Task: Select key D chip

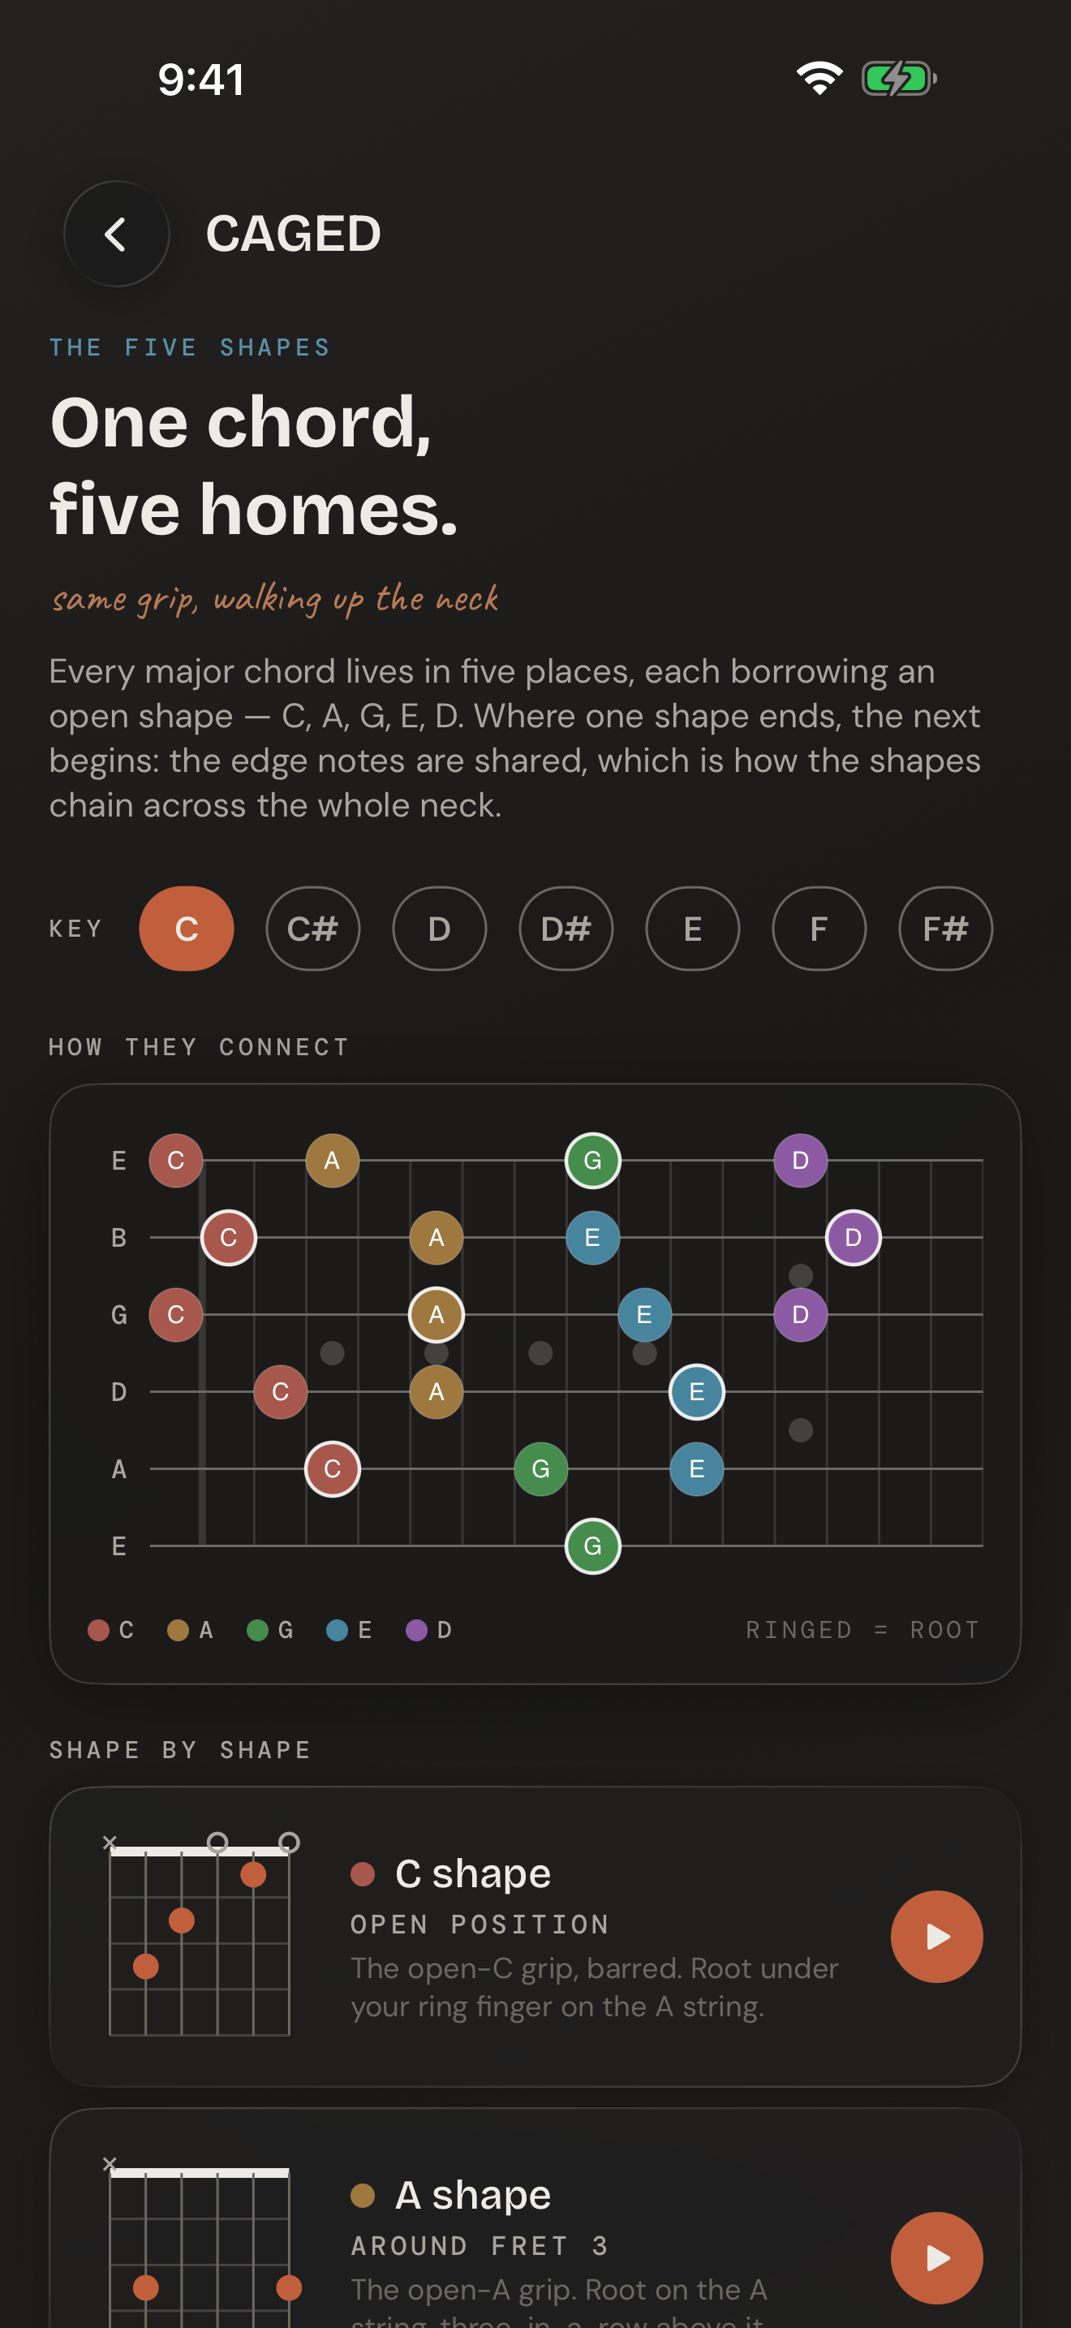Action: pyautogui.click(x=439, y=929)
